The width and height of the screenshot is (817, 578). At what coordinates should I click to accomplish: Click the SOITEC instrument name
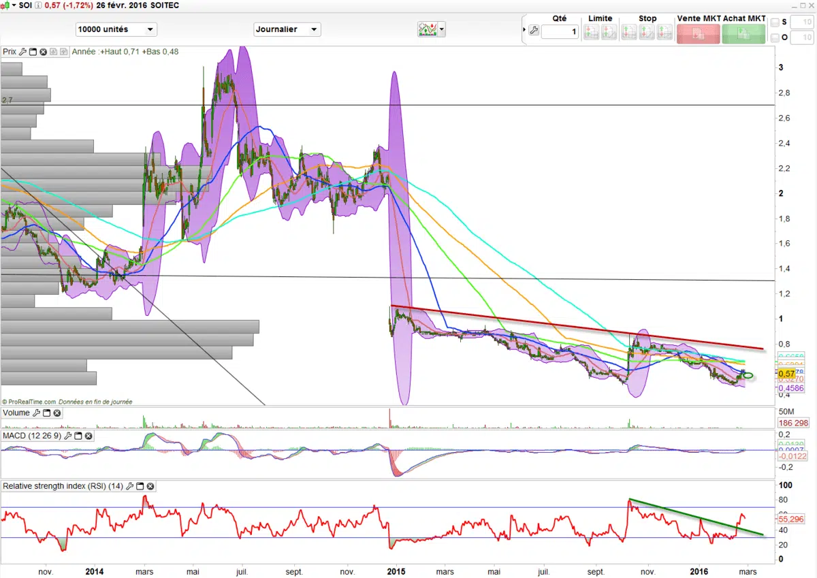[x=165, y=5]
